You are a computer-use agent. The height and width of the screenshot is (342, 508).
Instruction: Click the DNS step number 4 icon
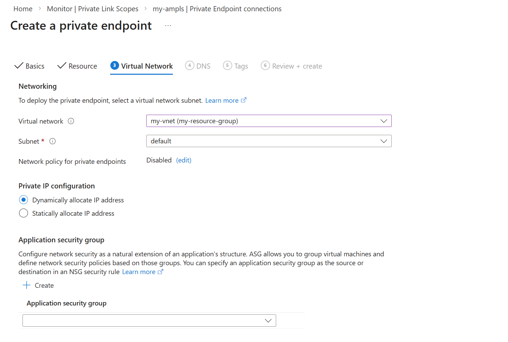pyautogui.click(x=190, y=66)
